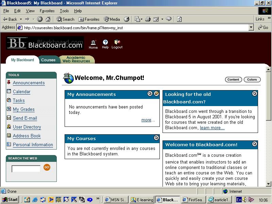The width and height of the screenshot is (272, 204).
Task: Click the Personal Information icon
Action: pyautogui.click(x=9, y=144)
